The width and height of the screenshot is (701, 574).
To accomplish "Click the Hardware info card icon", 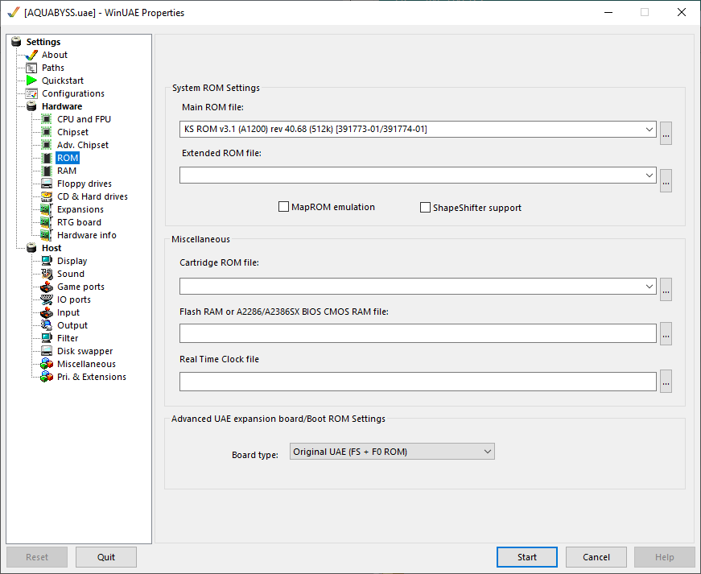I will 47,235.
